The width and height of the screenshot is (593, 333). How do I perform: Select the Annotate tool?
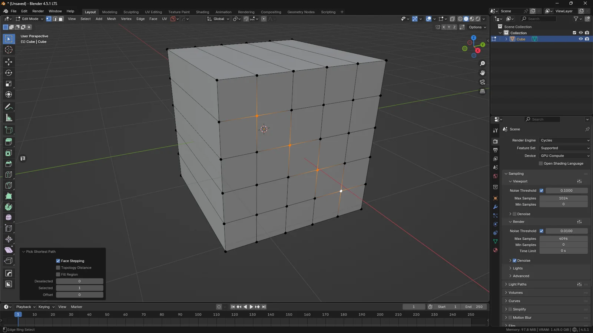pos(9,107)
